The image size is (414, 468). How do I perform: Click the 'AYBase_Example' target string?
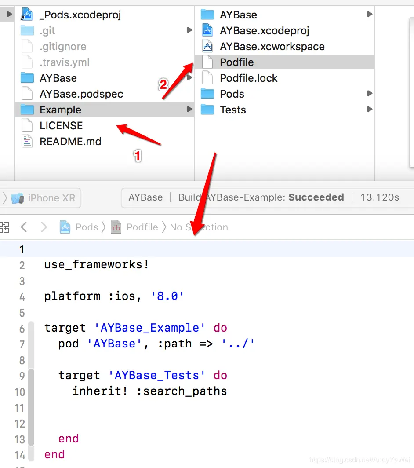[150, 328]
